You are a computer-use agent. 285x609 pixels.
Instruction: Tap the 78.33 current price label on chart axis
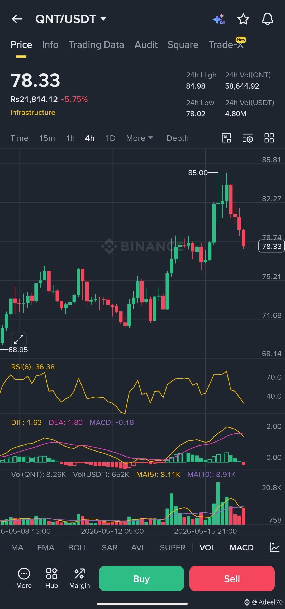click(272, 246)
